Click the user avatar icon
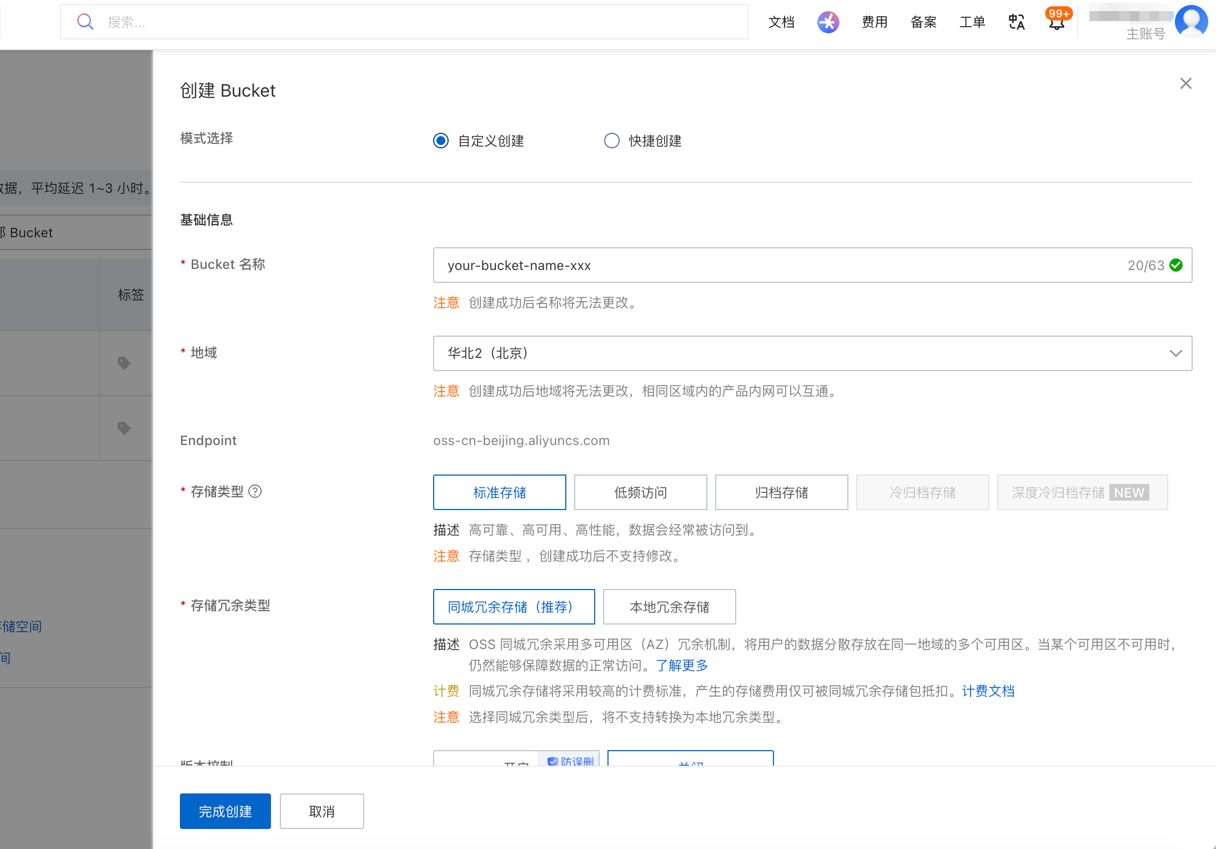This screenshot has height=849, width=1216. point(1191,21)
